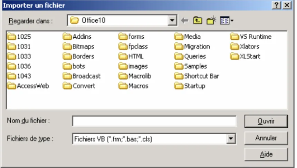The height and width of the screenshot is (168, 297).
Task: Select the Convert folder
Action: coord(79,86)
